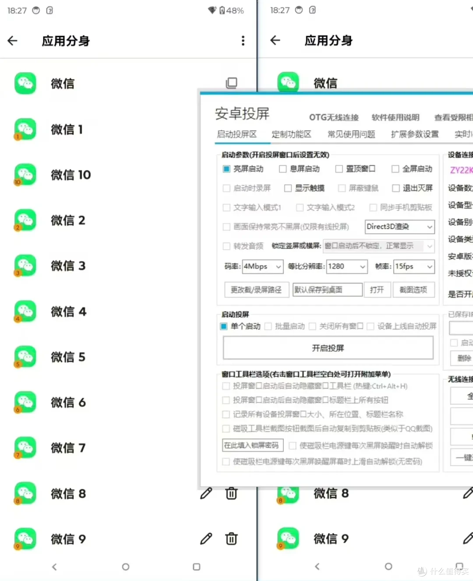Viewport: 473px width, 581px height.
Task: Click 打开 button
Action: click(x=377, y=290)
